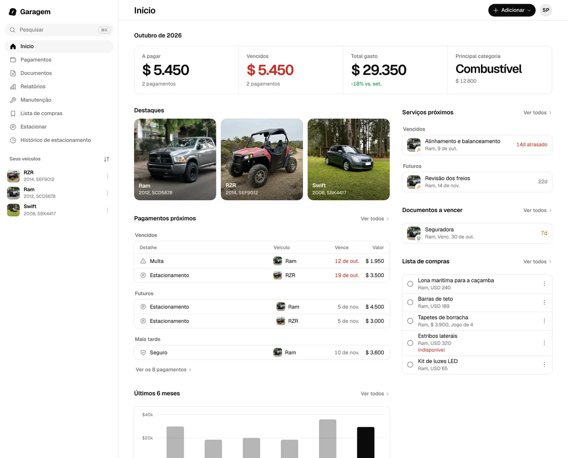Screen dimensions: 568x458
Task: Click Ver todos for Últimos 6 meses
Action: [375, 394]
